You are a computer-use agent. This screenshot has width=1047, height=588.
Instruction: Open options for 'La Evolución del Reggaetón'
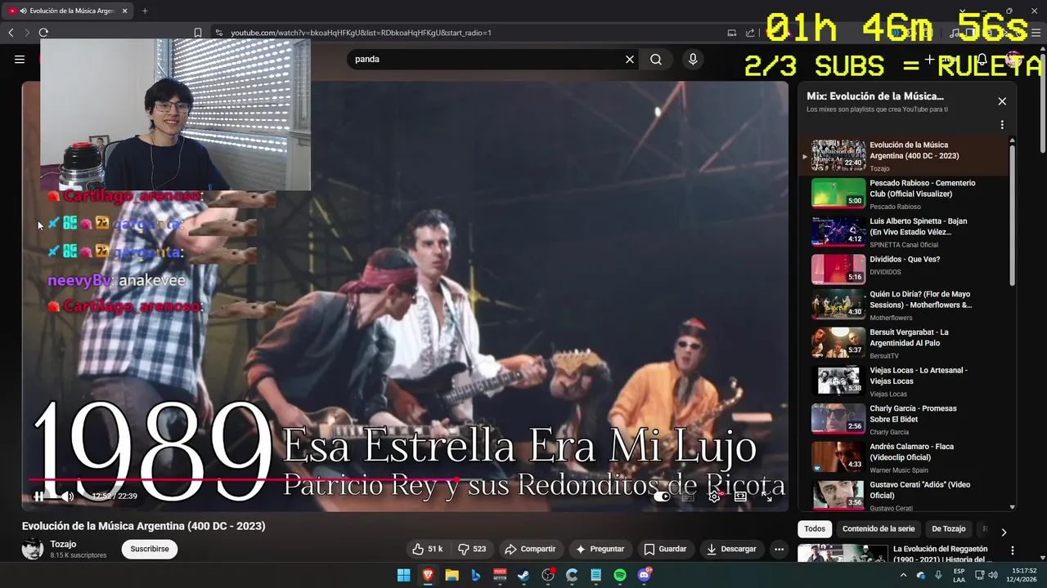coord(1013,551)
